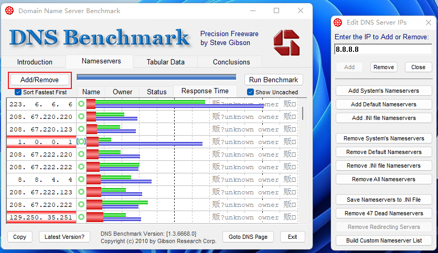Disable the Show Uncached checkbox
438x253 pixels.
250,92
